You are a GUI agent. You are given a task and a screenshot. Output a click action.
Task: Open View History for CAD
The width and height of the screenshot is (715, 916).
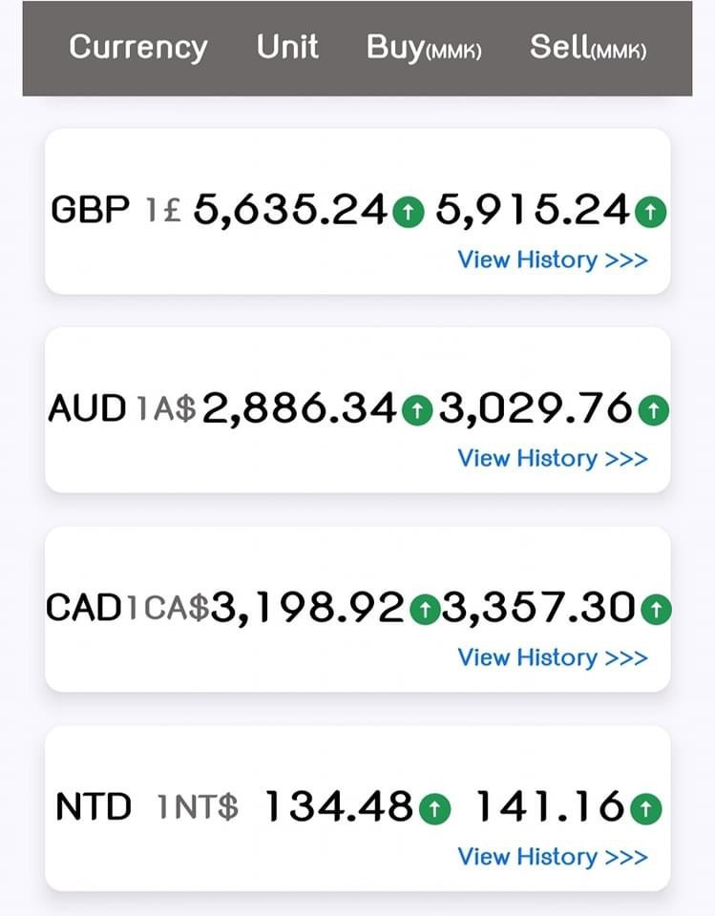click(552, 657)
